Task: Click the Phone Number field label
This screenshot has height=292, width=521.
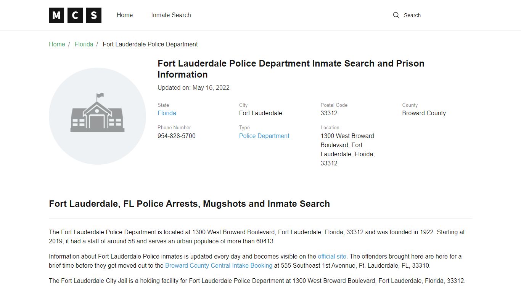Action: 174,127
